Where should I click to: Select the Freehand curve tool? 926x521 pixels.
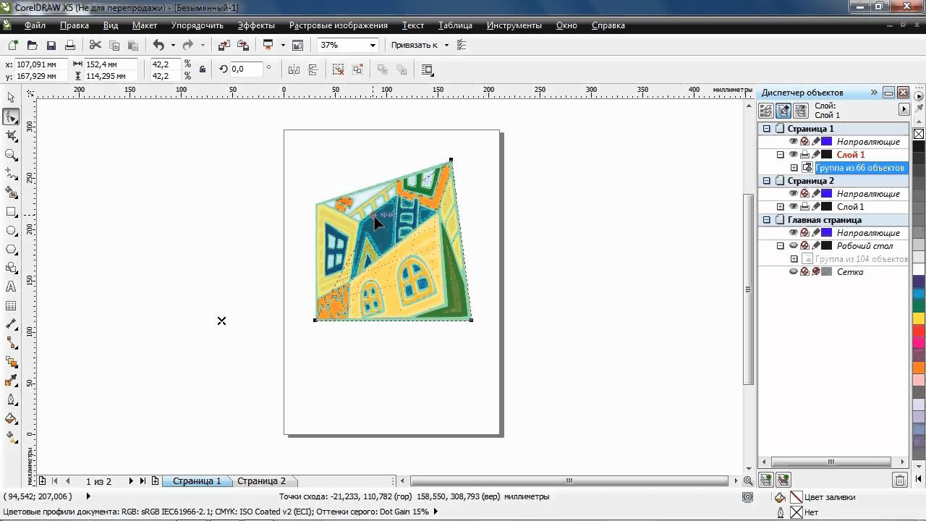pos(11,174)
